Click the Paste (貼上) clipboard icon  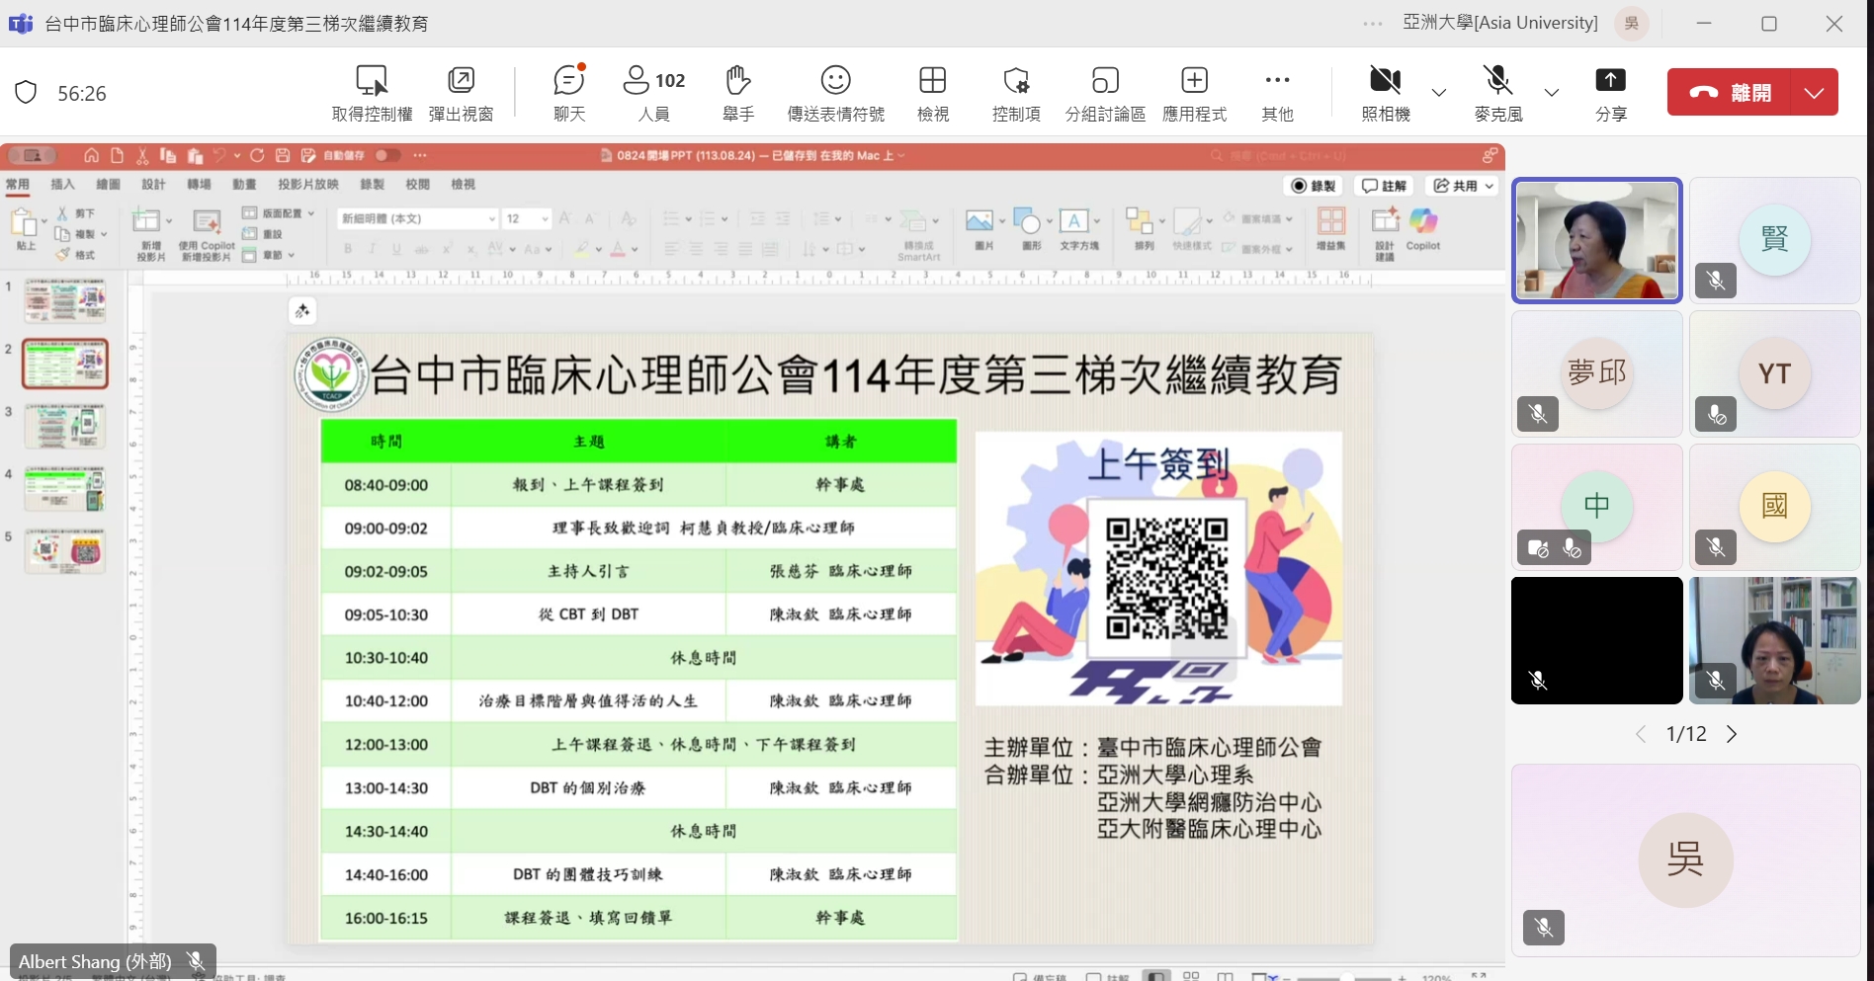(x=24, y=223)
